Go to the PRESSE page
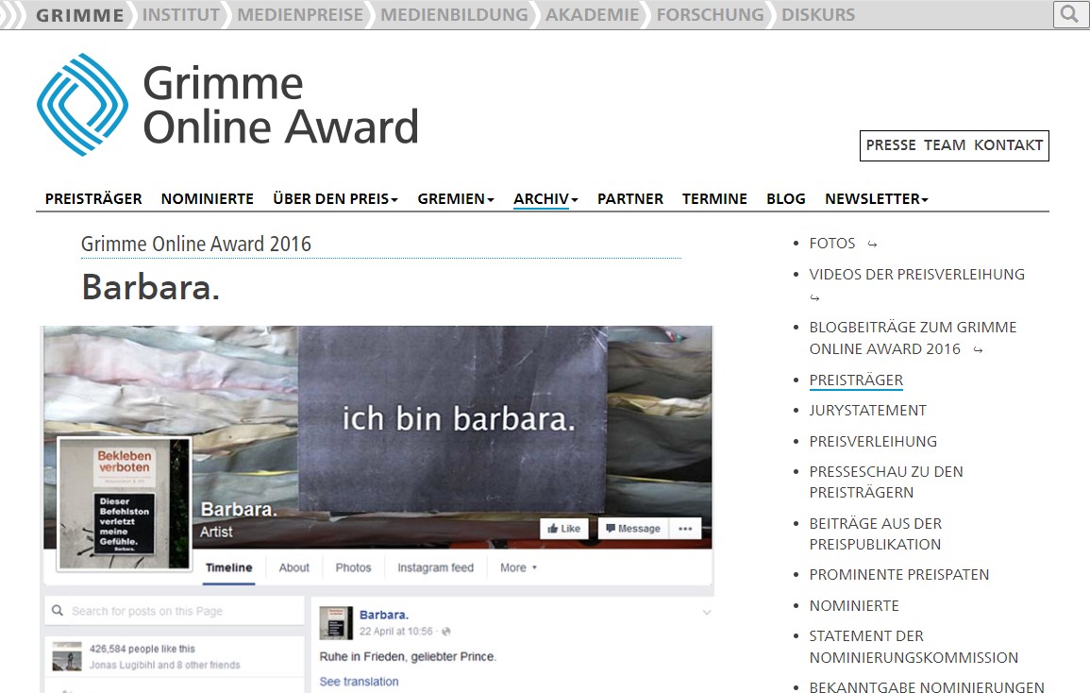1090x693 pixels. click(891, 144)
